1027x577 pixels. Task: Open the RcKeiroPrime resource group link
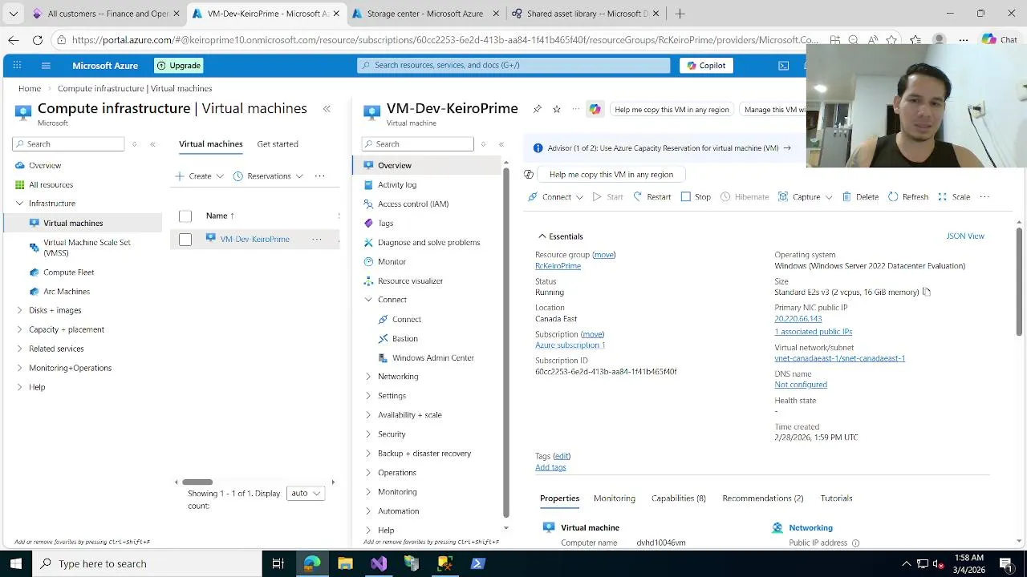tap(558, 266)
